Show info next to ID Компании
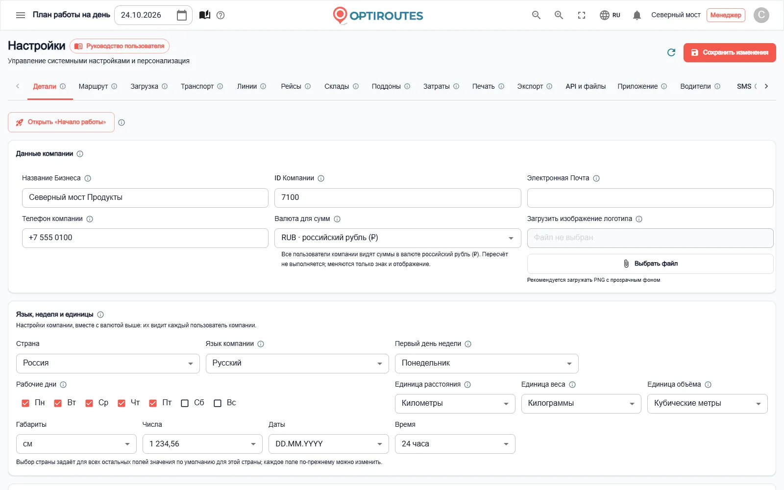This screenshot has height=490, width=784. coord(321,178)
